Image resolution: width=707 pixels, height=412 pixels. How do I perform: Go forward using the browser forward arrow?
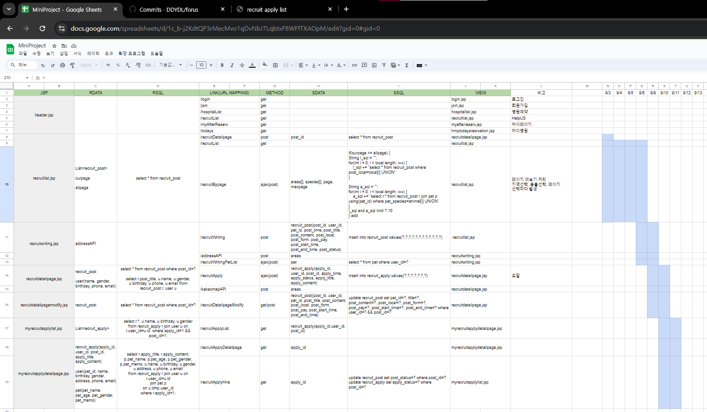[26, 28]
